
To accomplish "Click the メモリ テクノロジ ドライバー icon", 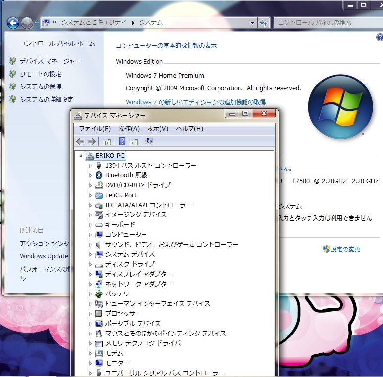I will (99, 343).
